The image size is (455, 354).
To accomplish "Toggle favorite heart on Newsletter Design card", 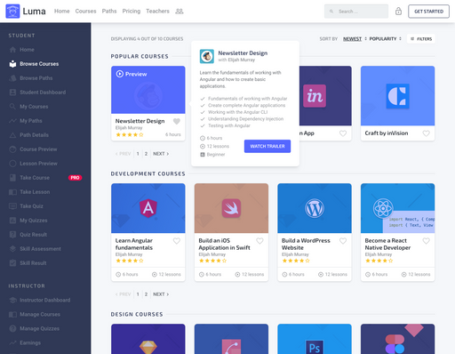I will pos(177,121).
